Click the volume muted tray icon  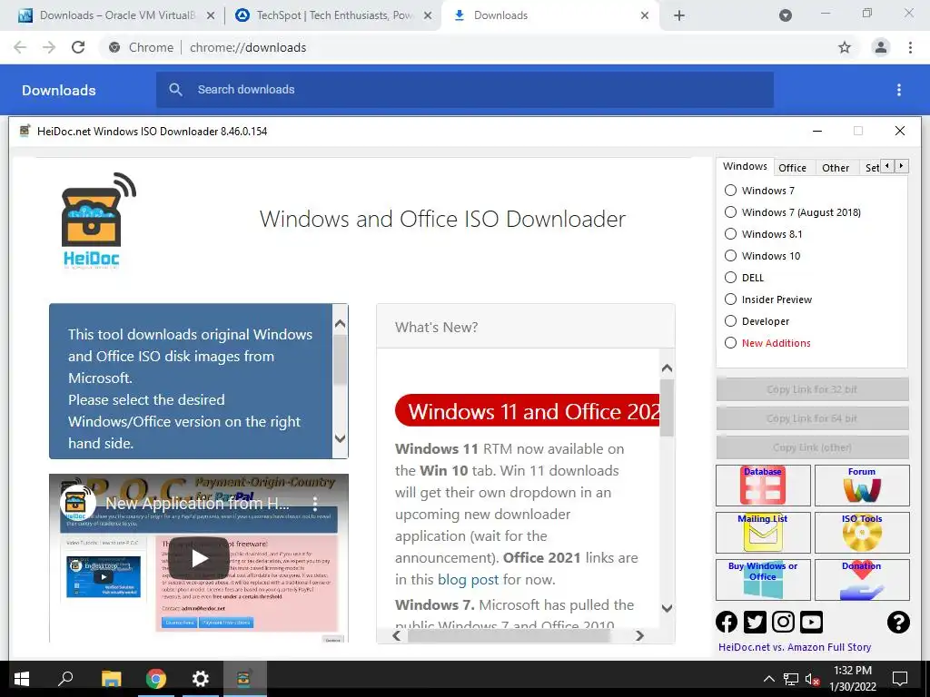pyautogui.click(x=812, y=679)
